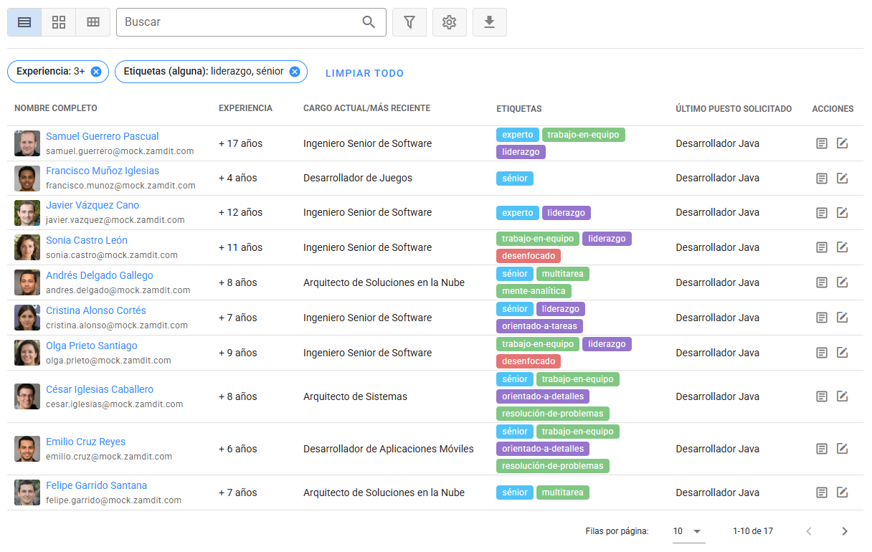The height and width of the screenshot is (552, 872).
Task: Open the settings gear
Action: 449,22
